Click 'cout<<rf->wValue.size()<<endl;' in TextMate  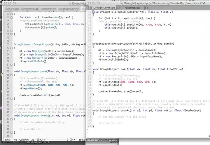tap(40, 95)
